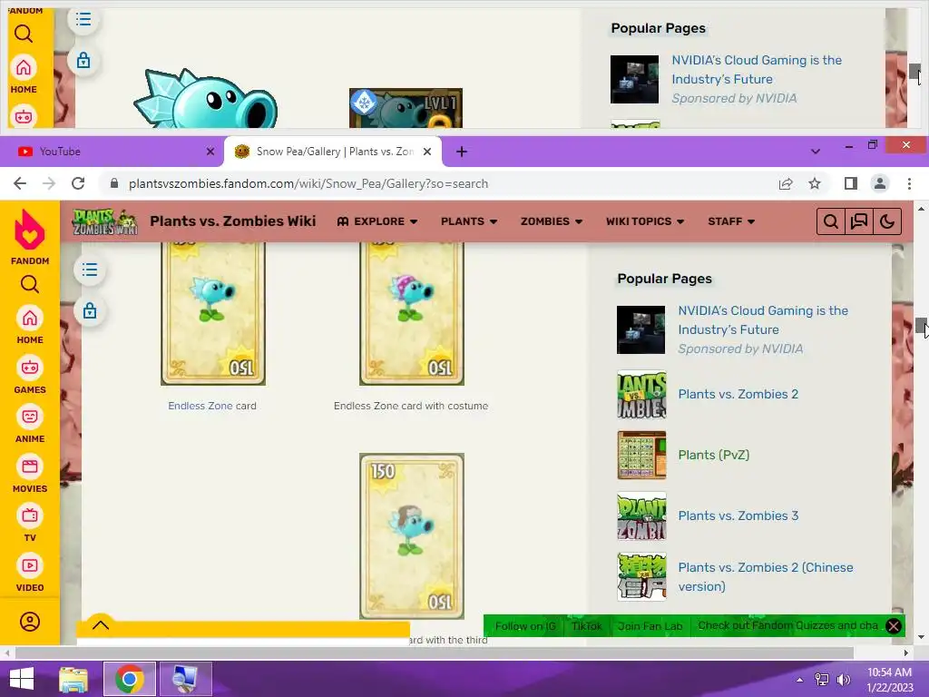This screenshot has width=929, height=697.
Task: Open File Explorer from taskbar
Action: [73, 679]
